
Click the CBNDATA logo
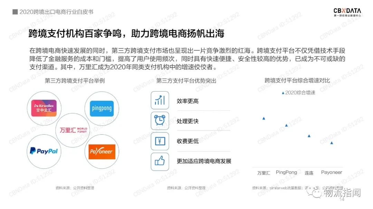coord(347,12)
